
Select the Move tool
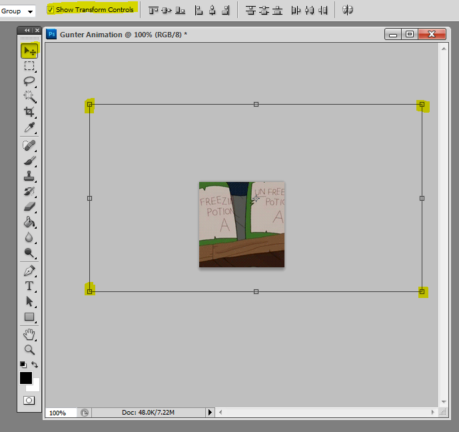tap(29, 51)
